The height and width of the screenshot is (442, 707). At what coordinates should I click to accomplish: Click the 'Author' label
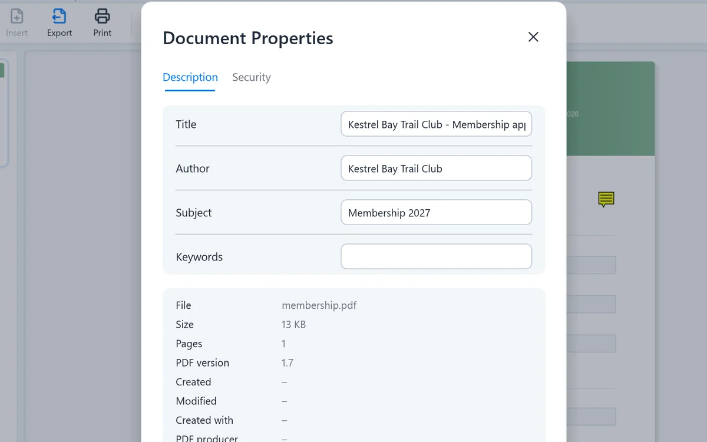pos(193,169)
